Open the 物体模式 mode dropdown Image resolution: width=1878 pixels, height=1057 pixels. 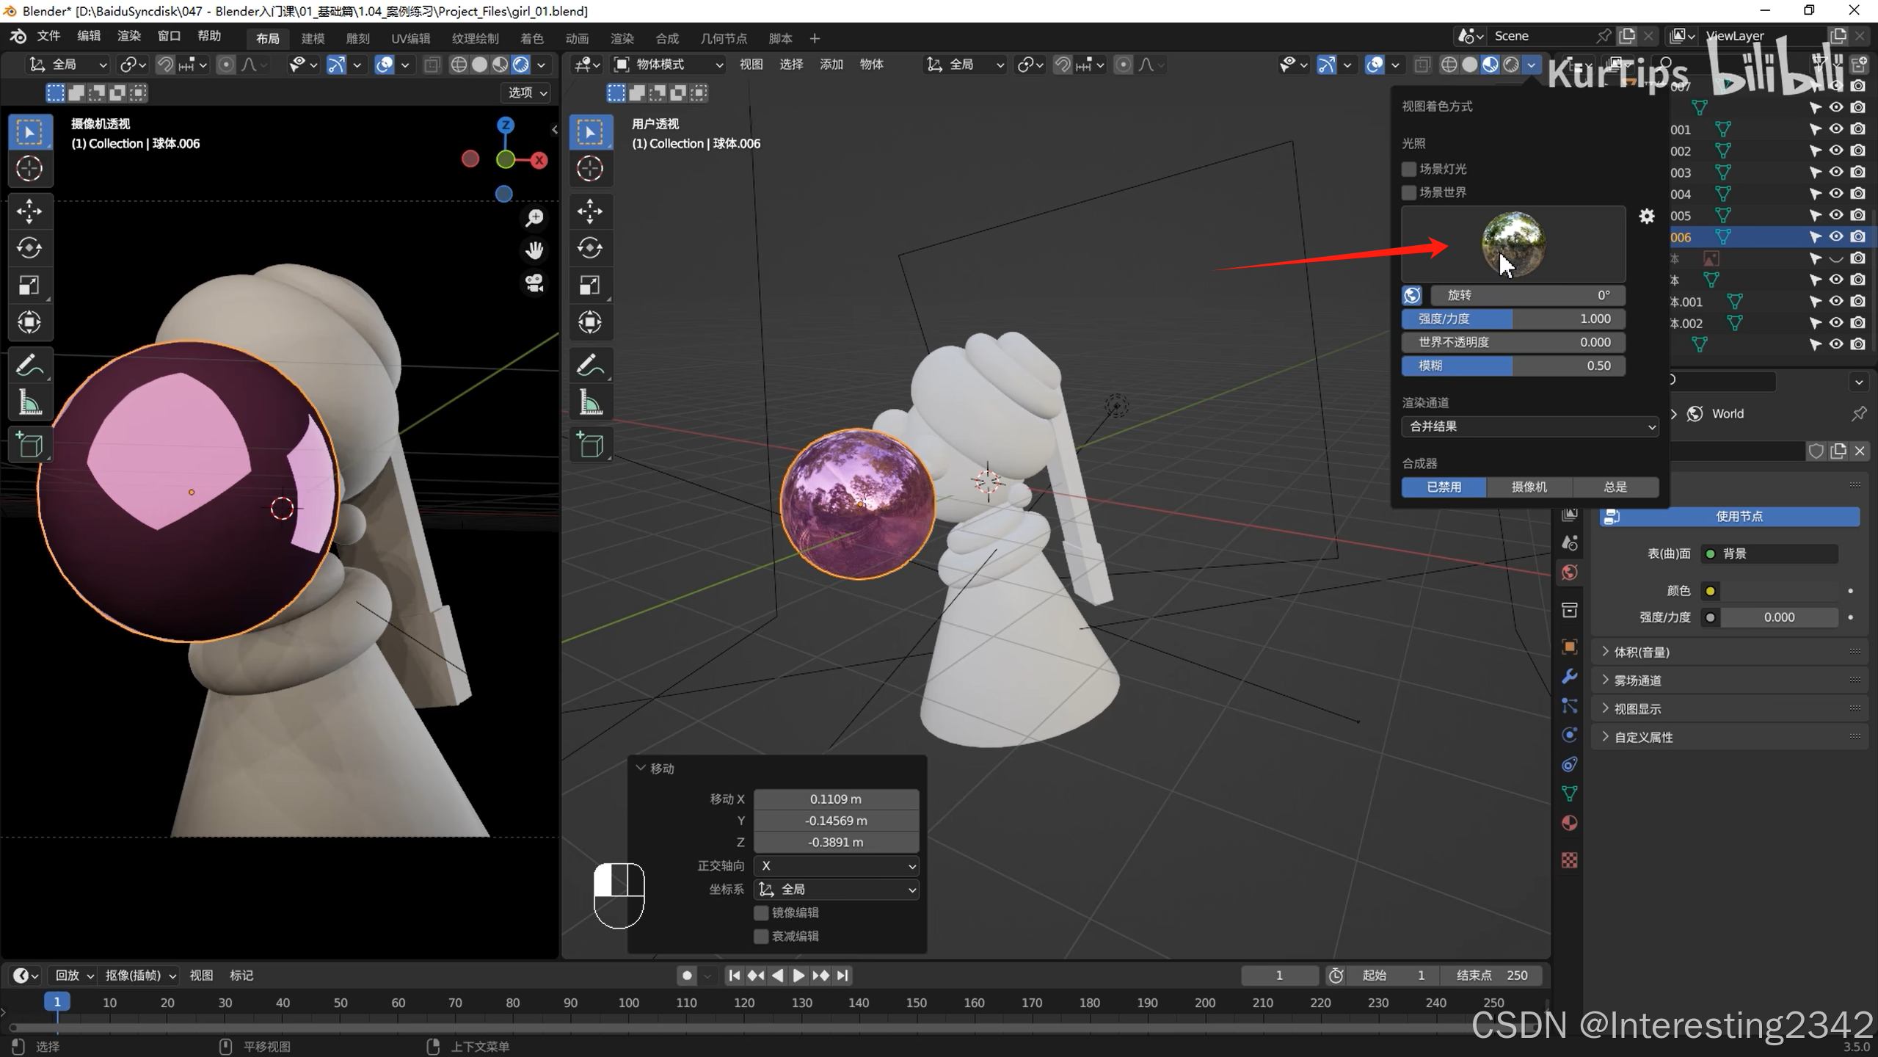(x=669, y=65)
